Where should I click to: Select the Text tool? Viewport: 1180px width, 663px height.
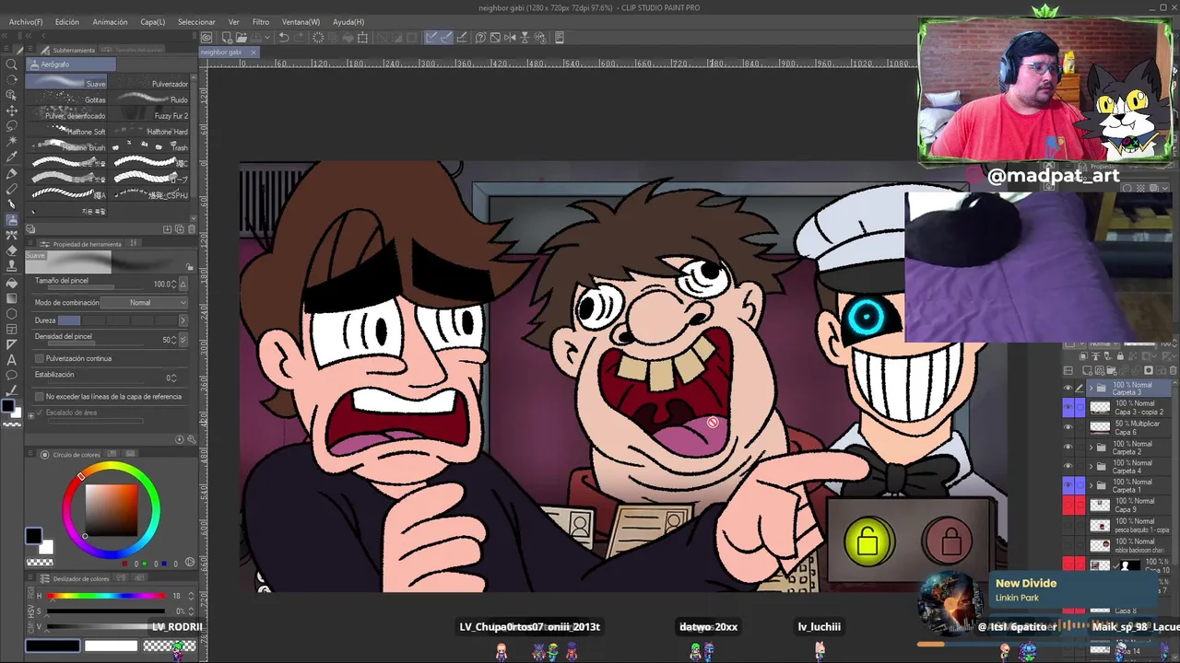[12, 360]
